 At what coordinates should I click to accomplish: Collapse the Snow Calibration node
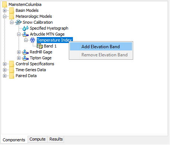(12, 22)
